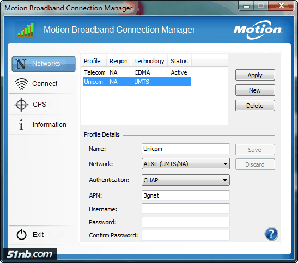Expand the Network AT&T (UMTS/NA) dropdown

point(185,164)
